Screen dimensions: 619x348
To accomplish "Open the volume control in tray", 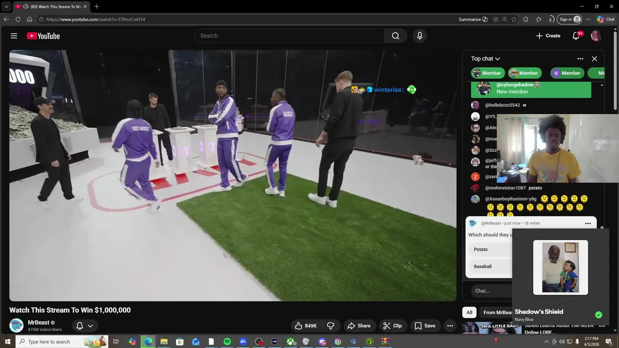I will click(x=562, y=342).
